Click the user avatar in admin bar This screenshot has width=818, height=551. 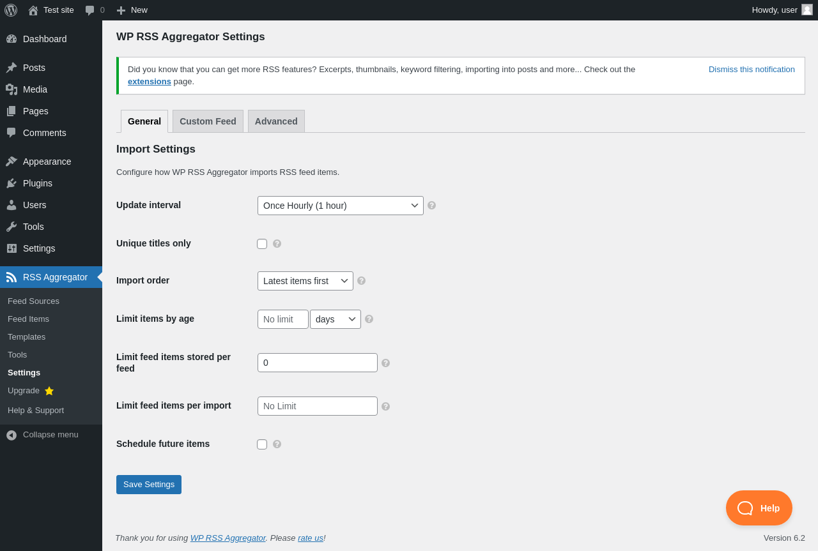[x=807, y=10]
